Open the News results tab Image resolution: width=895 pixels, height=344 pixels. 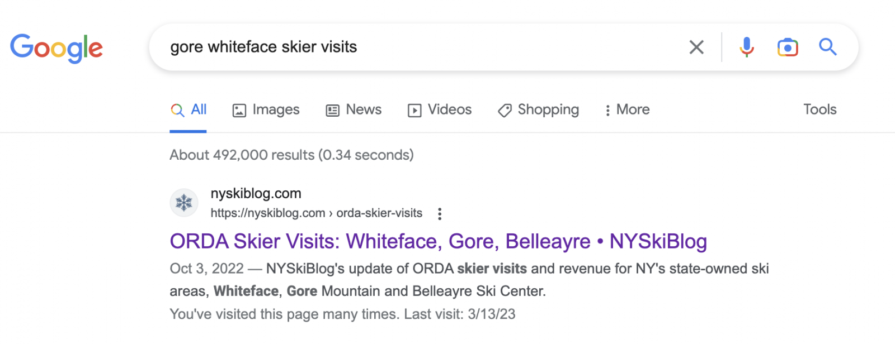point(354,110)
